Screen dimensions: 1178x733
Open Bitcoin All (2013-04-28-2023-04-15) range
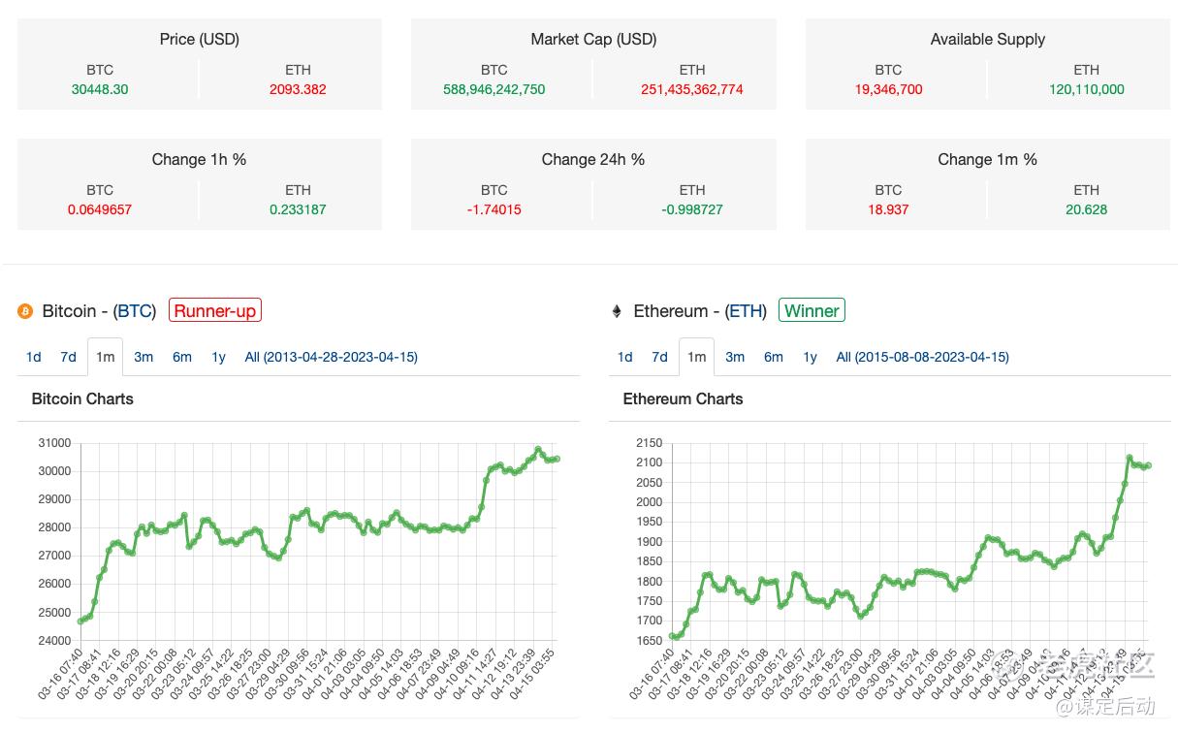click(x=331, y=357)
